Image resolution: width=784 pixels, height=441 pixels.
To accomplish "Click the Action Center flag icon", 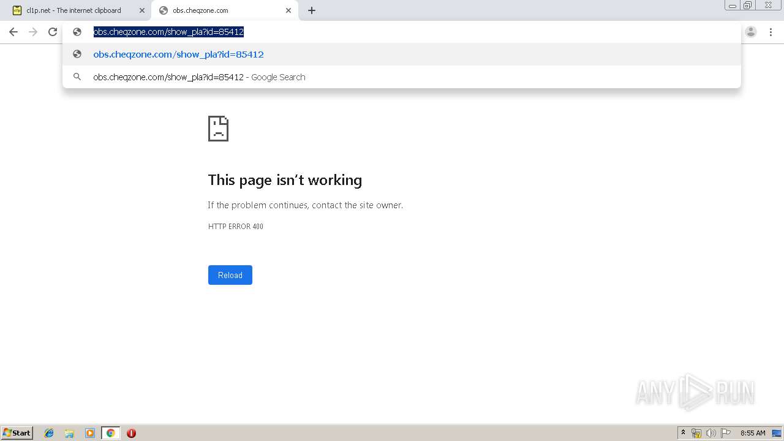I will click(726, 433).
